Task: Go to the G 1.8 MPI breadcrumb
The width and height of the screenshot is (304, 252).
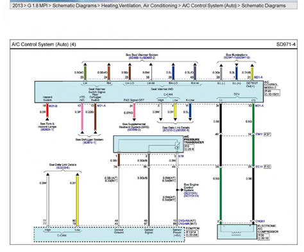Action: [x=37, y=6]
